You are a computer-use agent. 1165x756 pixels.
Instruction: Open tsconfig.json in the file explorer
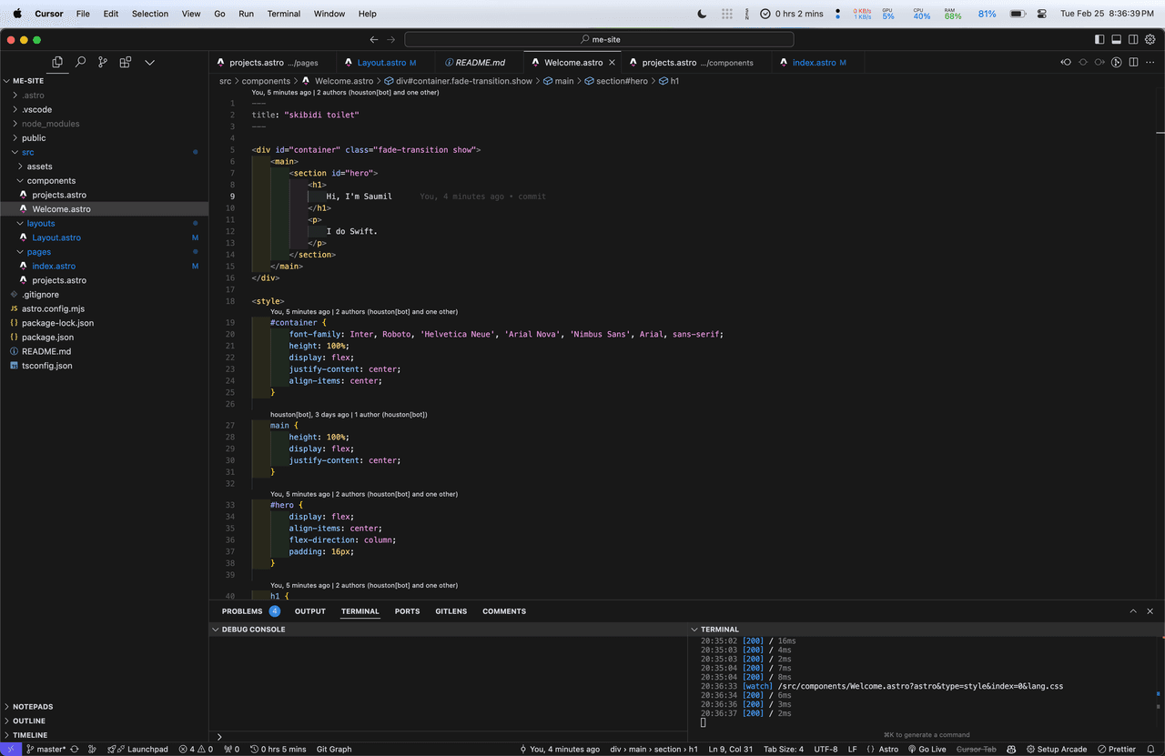coord(46,366)
